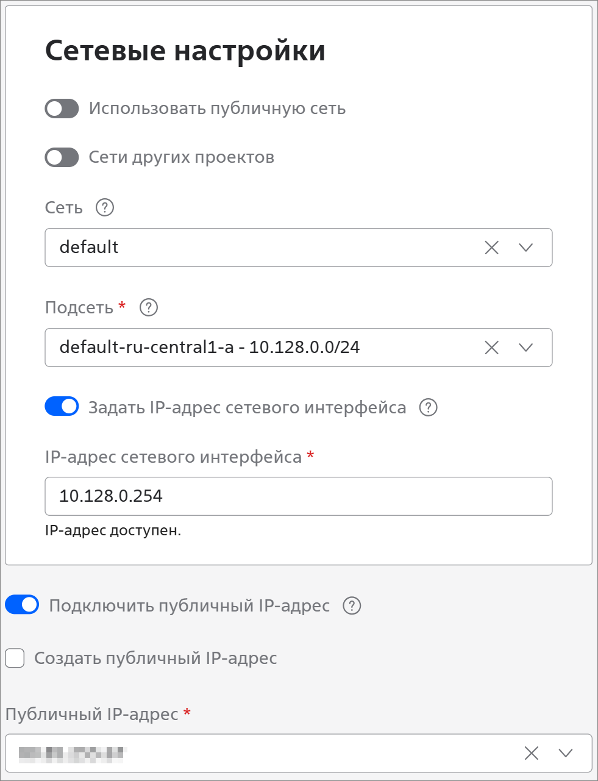Open help for Подключить публичный IP-адрес
598x781 pixels.
tap(352, 605)
